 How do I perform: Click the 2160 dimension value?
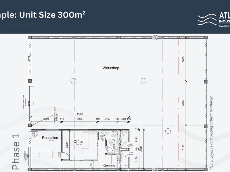(x=107, y=119)
